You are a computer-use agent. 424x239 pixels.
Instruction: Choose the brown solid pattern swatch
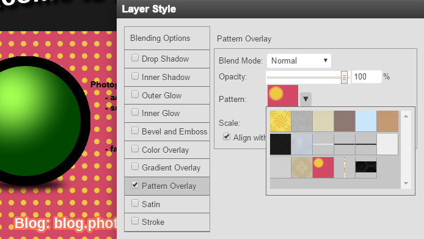(x=345, y=121)
